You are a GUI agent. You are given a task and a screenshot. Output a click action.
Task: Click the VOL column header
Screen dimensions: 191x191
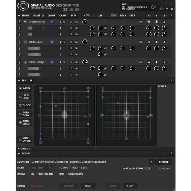pos(88,15)
